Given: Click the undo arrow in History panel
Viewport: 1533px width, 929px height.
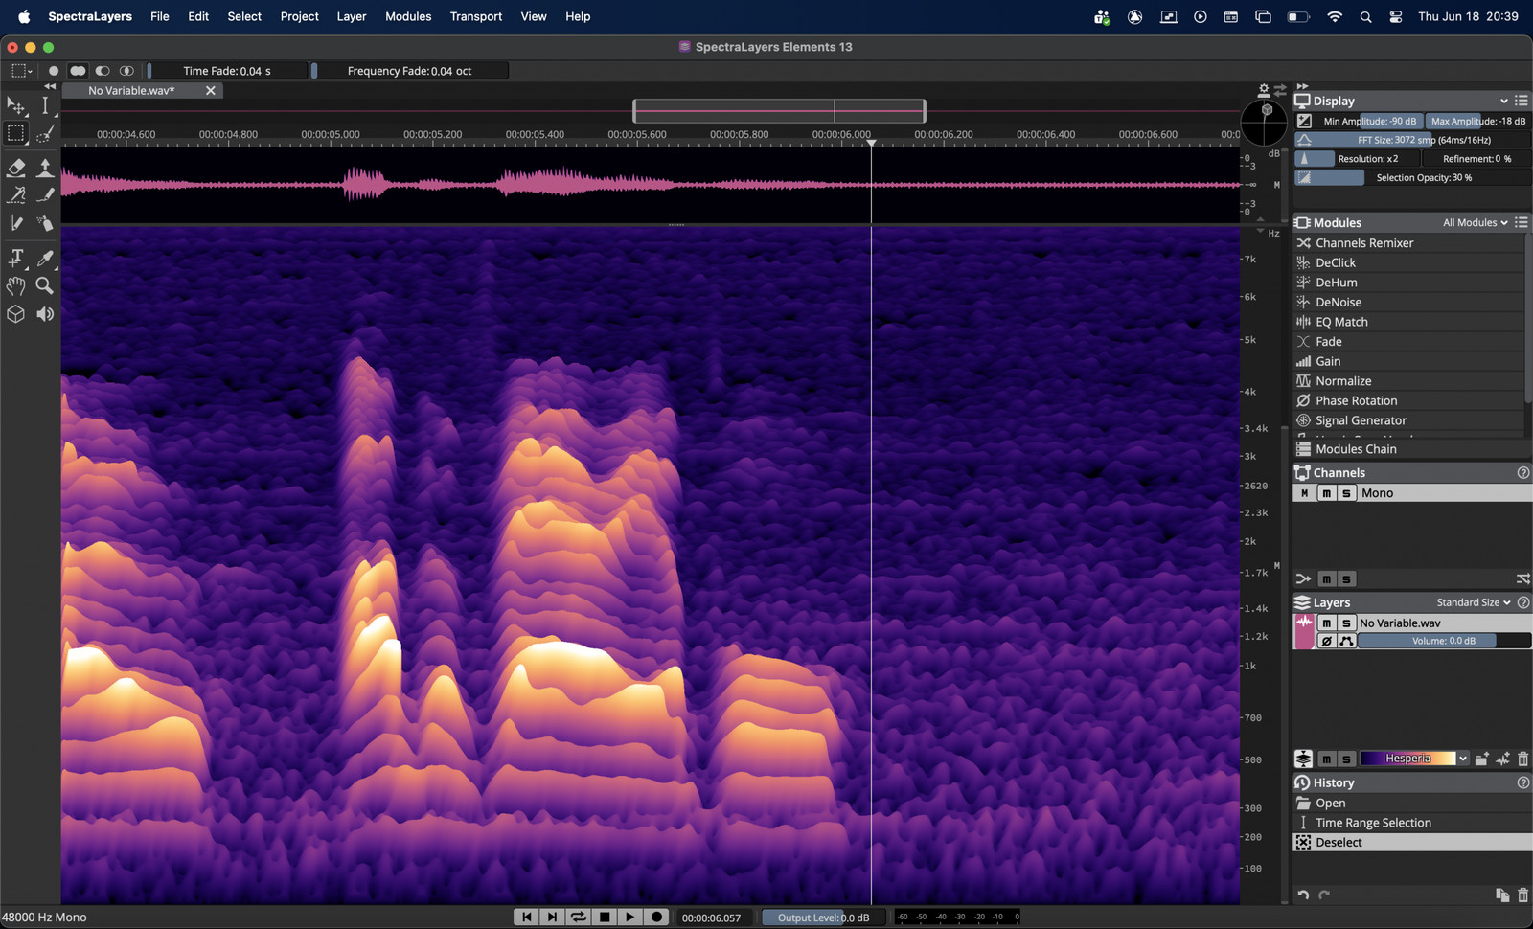Looking at the screenshot, I should pyautogui.click(x=1303, y=895).
